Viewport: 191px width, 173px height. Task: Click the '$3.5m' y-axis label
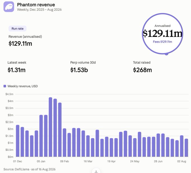point(9,108)
